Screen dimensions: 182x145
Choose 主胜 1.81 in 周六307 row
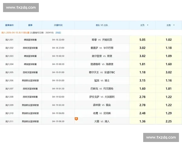pos(169,89)
